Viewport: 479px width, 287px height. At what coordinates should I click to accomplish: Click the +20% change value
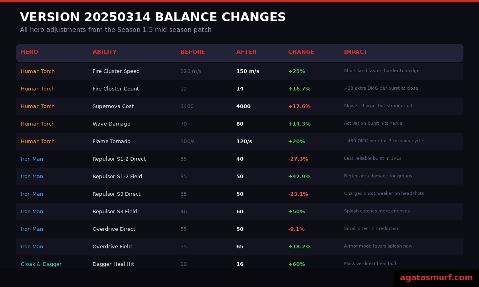[x=297, y=142]
